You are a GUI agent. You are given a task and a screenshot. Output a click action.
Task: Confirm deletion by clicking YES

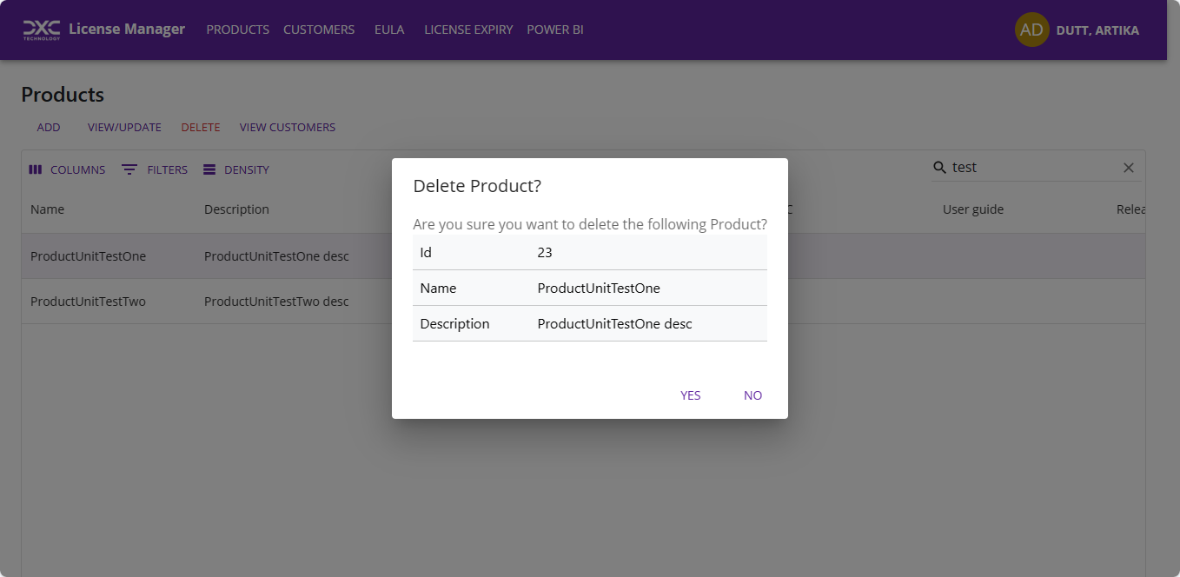[690, 395]
